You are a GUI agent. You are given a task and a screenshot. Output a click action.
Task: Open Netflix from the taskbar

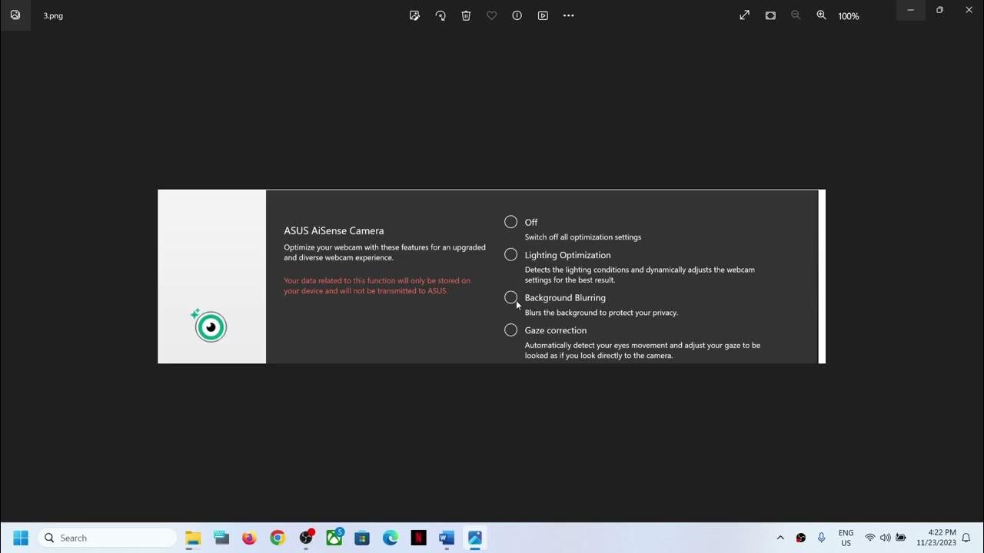coord(418,538)
